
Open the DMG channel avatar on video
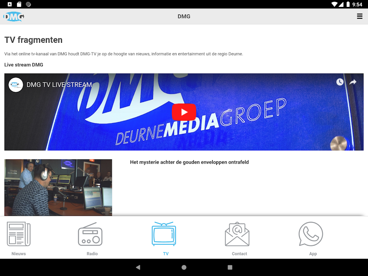16,85
